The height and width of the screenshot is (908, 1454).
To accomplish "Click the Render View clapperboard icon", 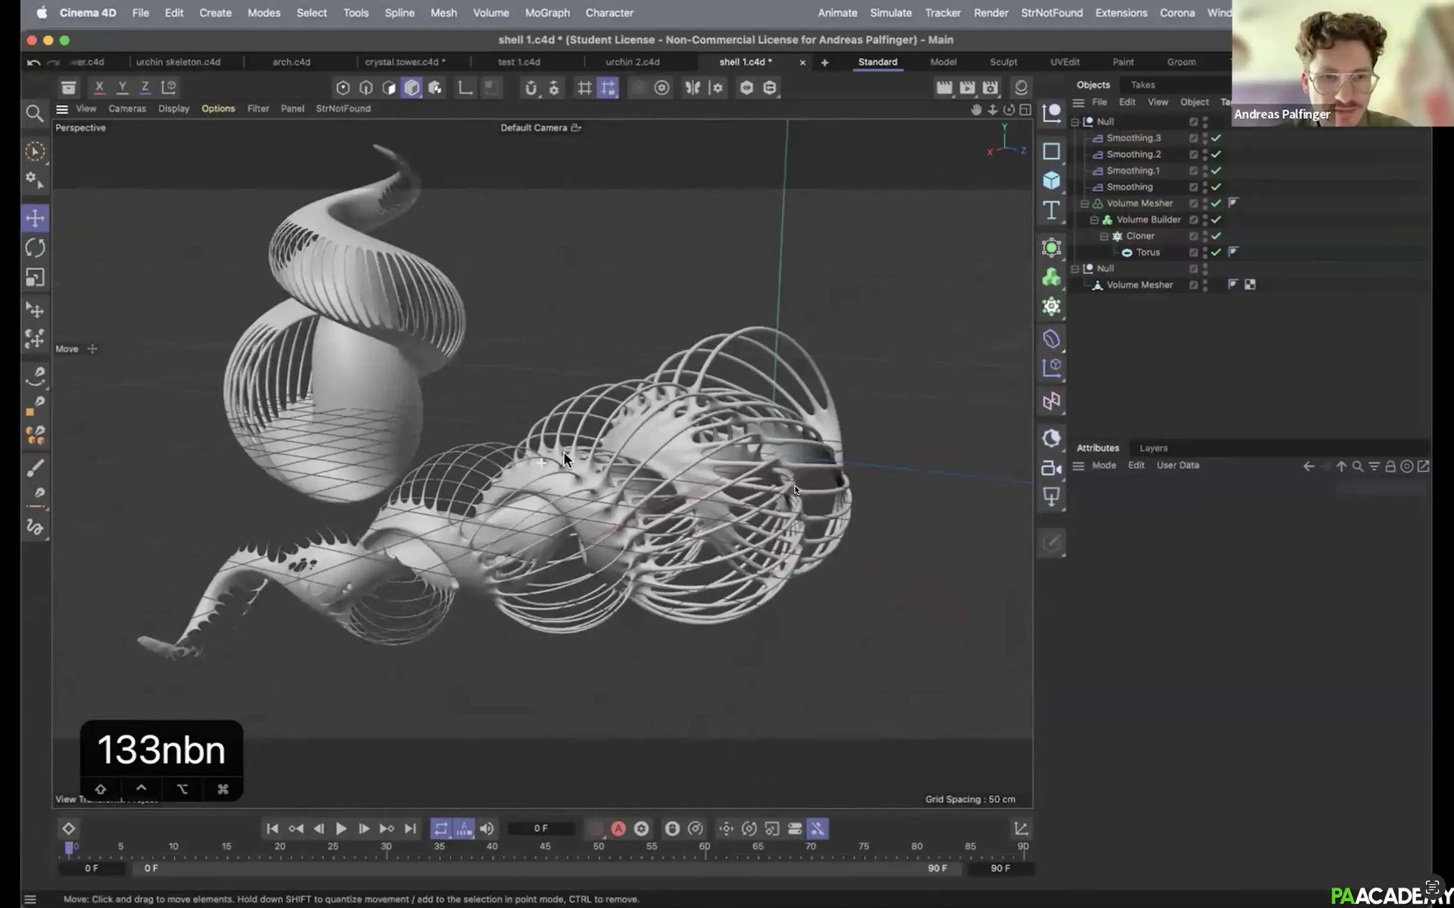I will pos(944,88).
